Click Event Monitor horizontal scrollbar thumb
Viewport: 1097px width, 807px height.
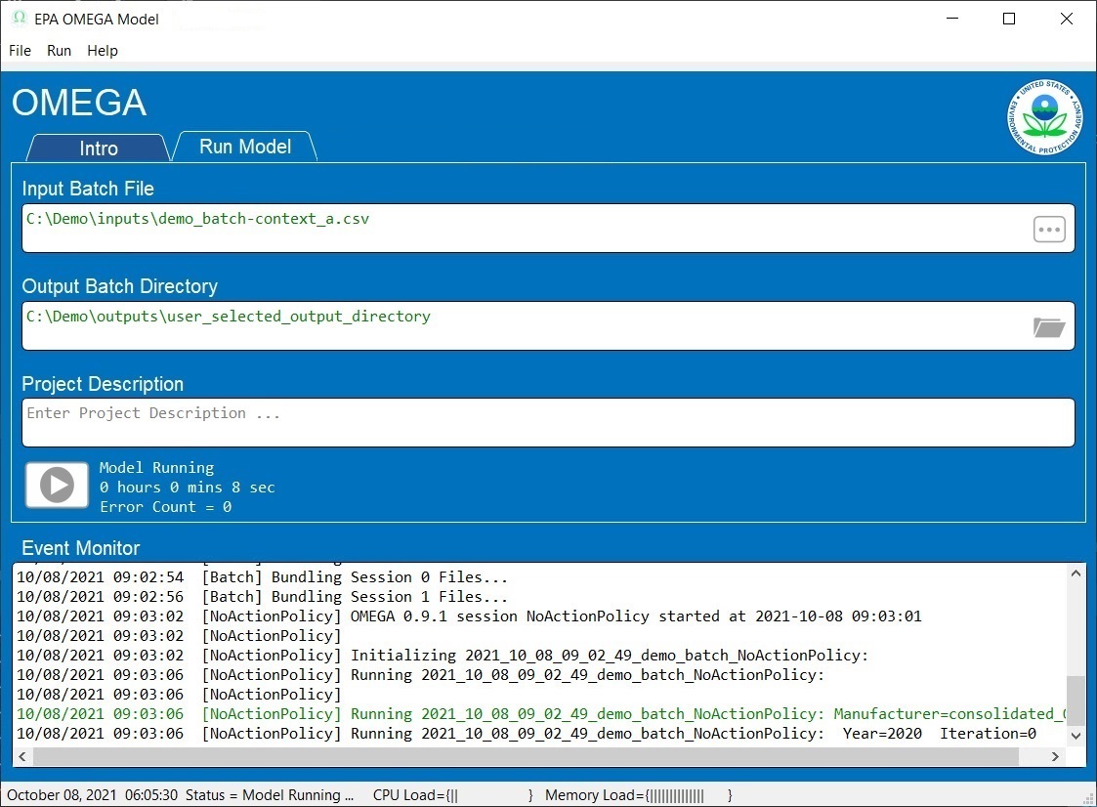point(526,756)
